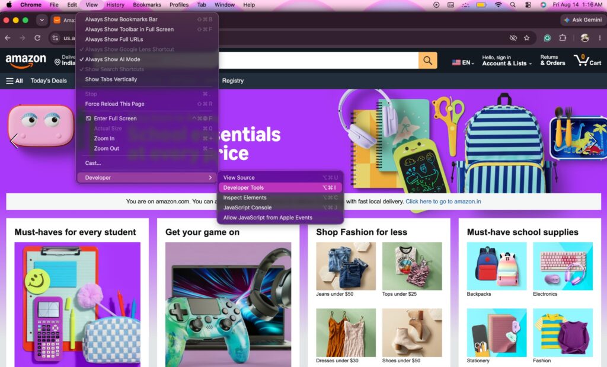Toggle Always Show Full URLs
607x367 pixels.
click(x=146, y=40)
